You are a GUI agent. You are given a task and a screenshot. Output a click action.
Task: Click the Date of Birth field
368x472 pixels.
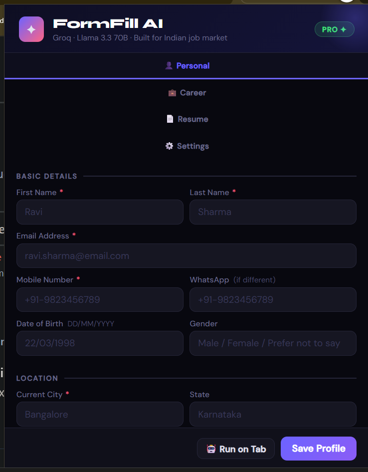pyautogui.click(x=100, y=343)
